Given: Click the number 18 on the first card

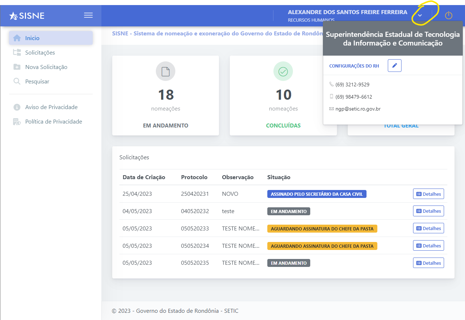Looking at the screenshot, I should (x=166, y=95).
